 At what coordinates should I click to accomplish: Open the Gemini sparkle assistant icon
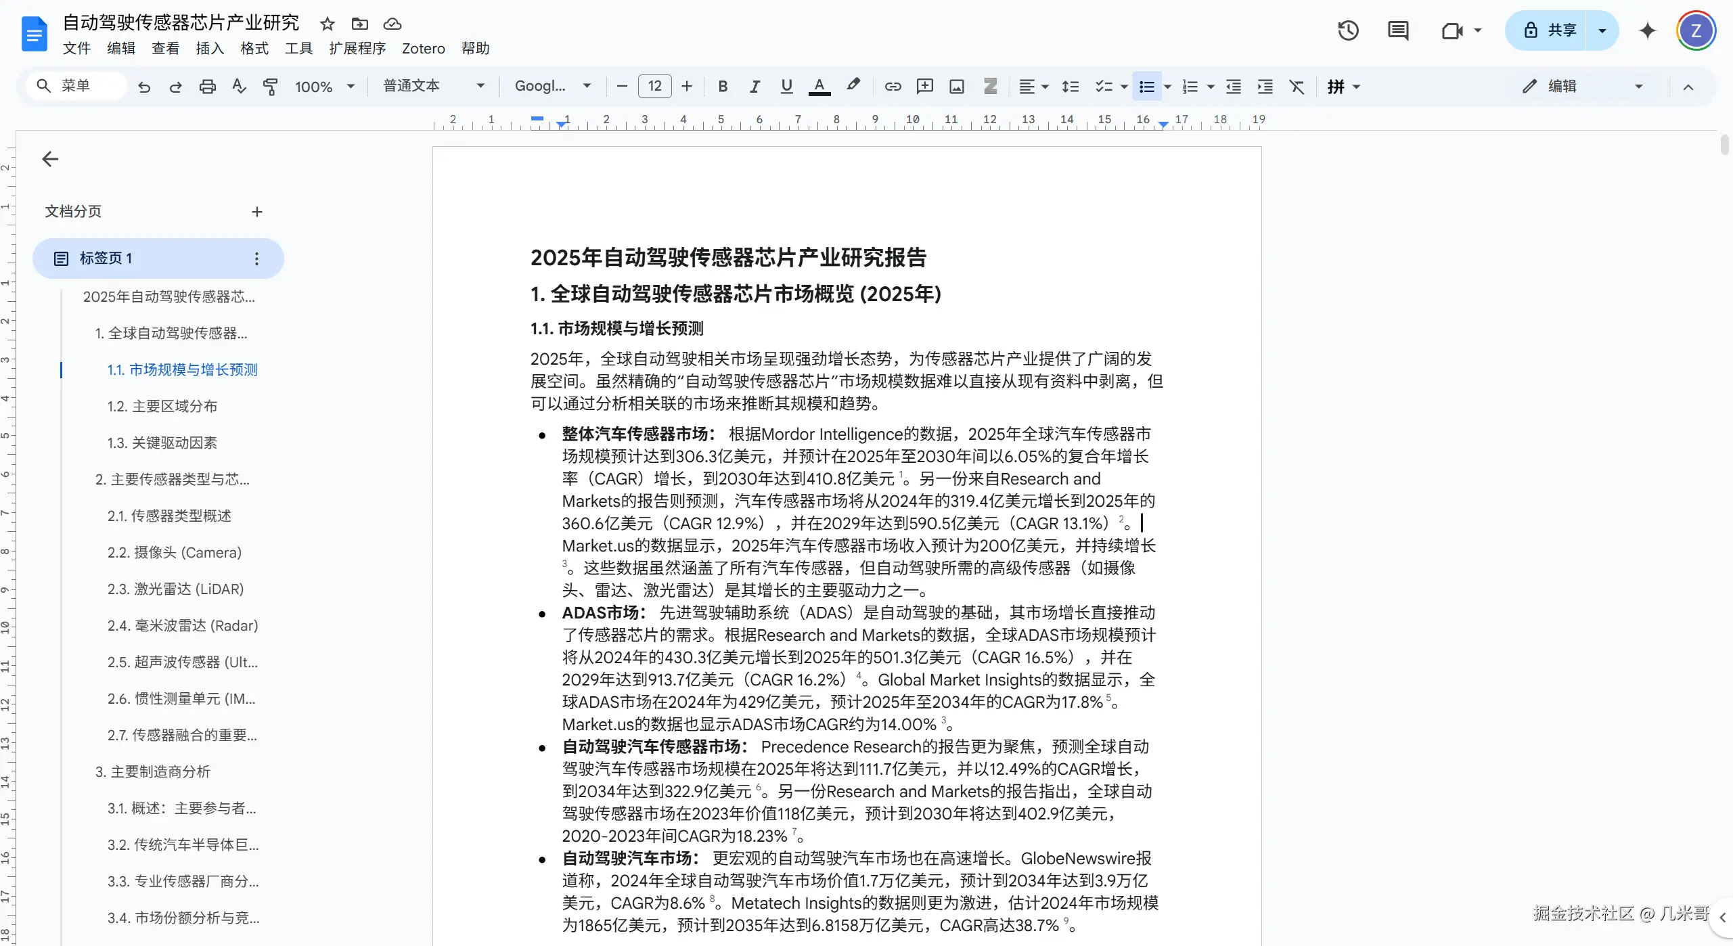(1647, 30)
